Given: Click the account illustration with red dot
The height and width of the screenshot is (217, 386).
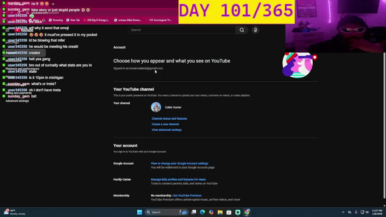Looking at the screenshot, I should click(299, 65).
